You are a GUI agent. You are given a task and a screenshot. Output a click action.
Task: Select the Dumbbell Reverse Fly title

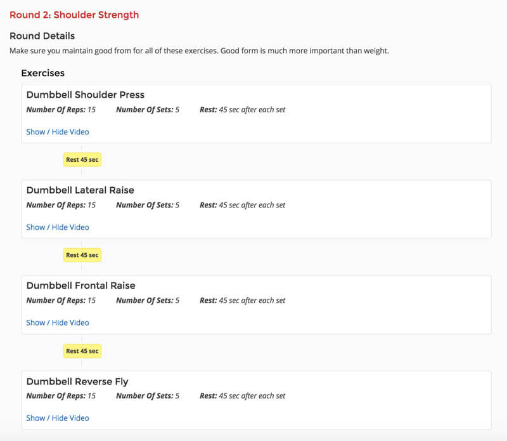(x=77, y=381)
